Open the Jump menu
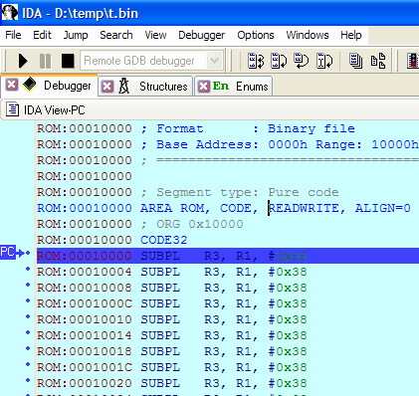The width and height of the screenshot is (419, 396). (76, 35)
